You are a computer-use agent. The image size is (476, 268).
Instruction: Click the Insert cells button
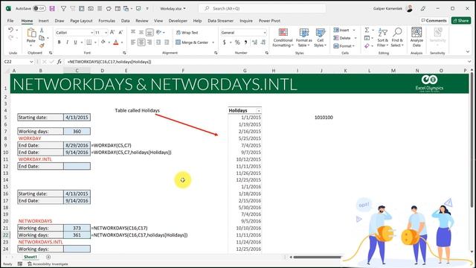[341, 30]
